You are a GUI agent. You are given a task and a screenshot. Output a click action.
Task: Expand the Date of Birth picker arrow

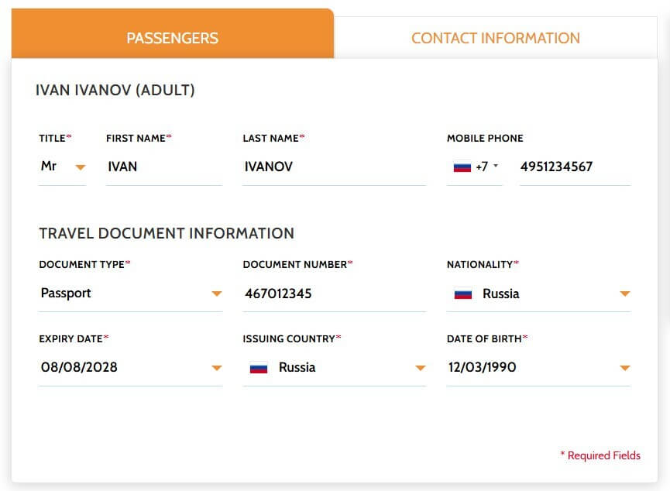[625, 368]
